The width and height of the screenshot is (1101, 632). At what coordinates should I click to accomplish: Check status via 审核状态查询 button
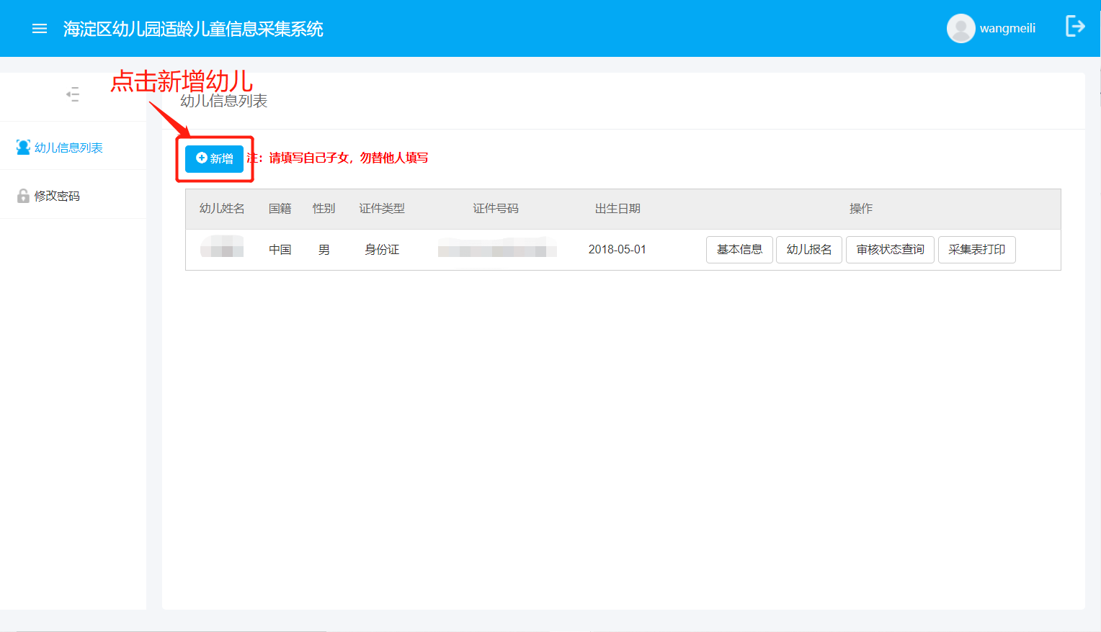click(890, 250)
